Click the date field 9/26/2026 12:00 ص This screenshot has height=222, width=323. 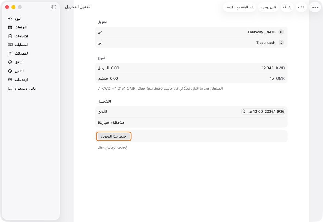click(263, 112)
